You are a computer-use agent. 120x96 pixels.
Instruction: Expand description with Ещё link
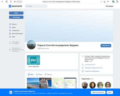(x=91, y=61)
